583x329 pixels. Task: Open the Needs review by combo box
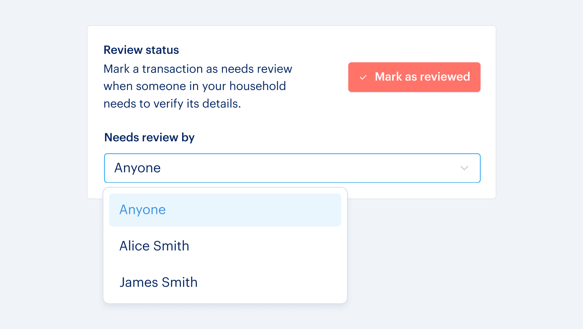click(292, 168)
